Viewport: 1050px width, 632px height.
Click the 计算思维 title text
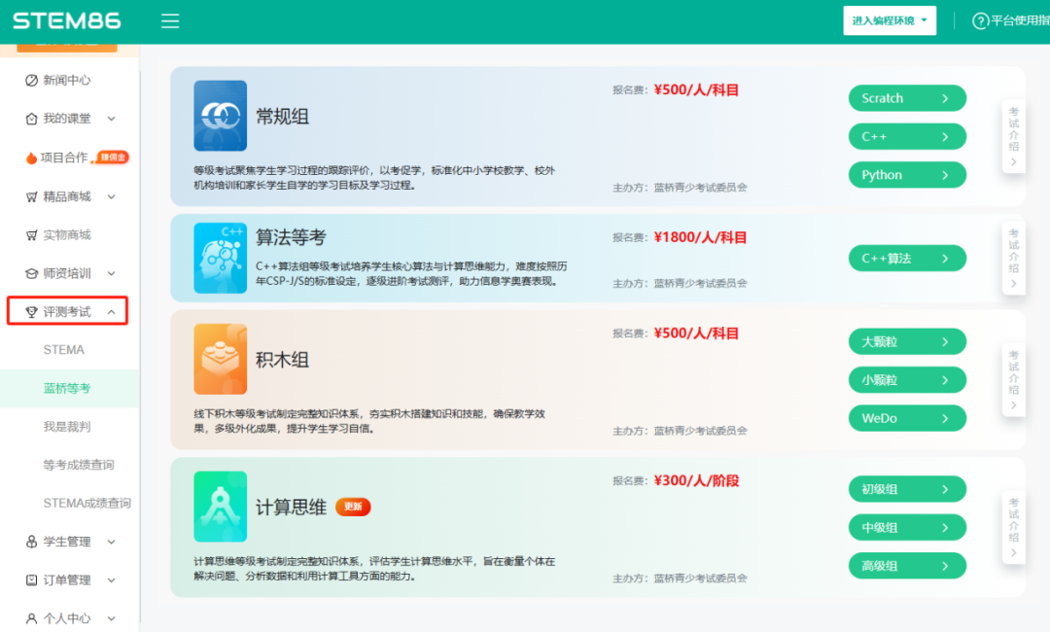pyautogui.click(x=292, y=507)
